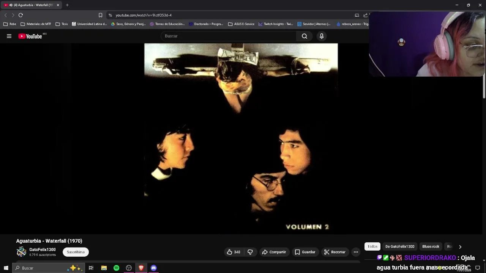Open the Tesis bookmarks folder
The width and height of the screenshot is (486, 273).
62,24
